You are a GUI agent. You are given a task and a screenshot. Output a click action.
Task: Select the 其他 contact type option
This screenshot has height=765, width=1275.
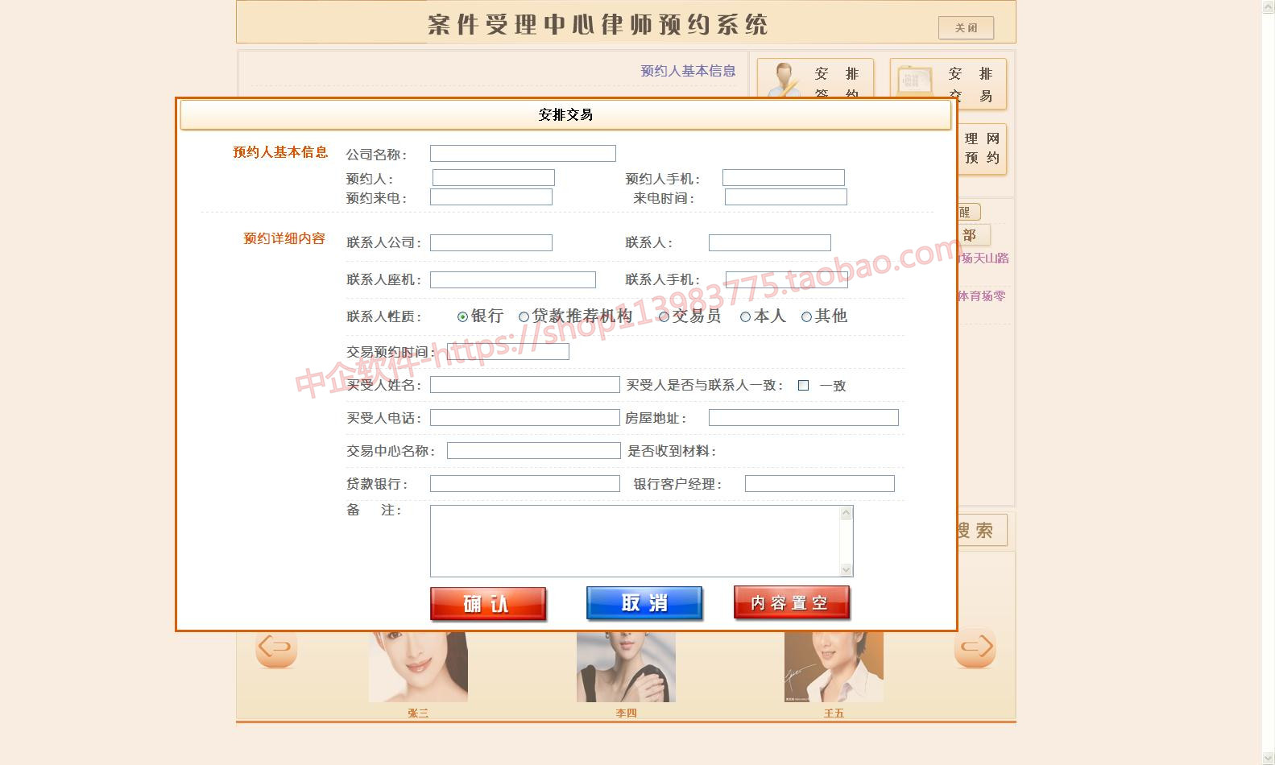click(x=806, y=317)
